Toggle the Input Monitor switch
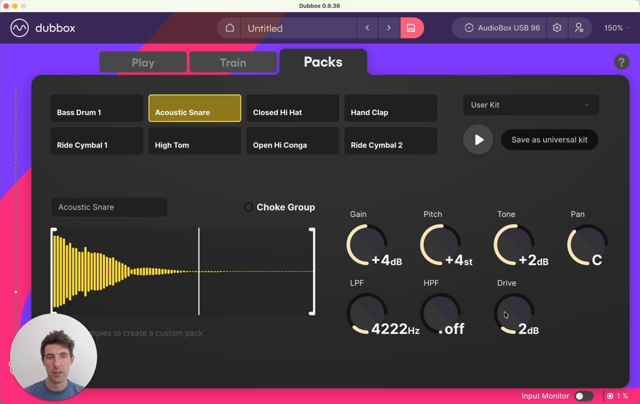 (x=584, y=396)
